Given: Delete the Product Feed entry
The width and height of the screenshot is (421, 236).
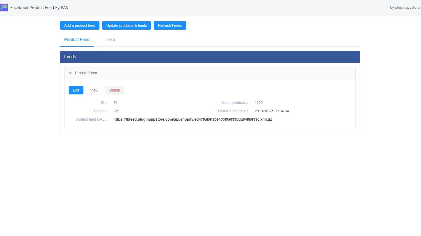Looking at the screenshot, I should click(114, 90).
